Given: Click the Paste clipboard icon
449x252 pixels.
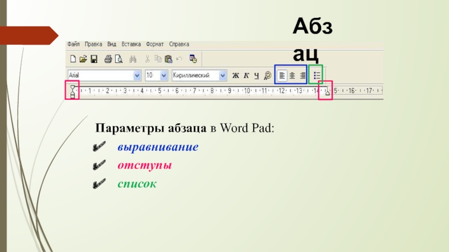Looking at the screenshot, I should (x=168, y=58).
